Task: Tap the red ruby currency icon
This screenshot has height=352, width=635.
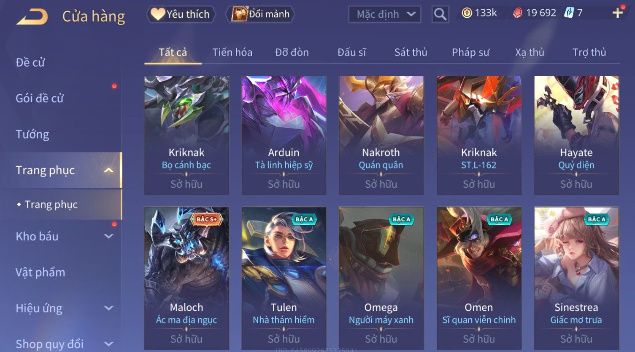Action: pos(518,13)
